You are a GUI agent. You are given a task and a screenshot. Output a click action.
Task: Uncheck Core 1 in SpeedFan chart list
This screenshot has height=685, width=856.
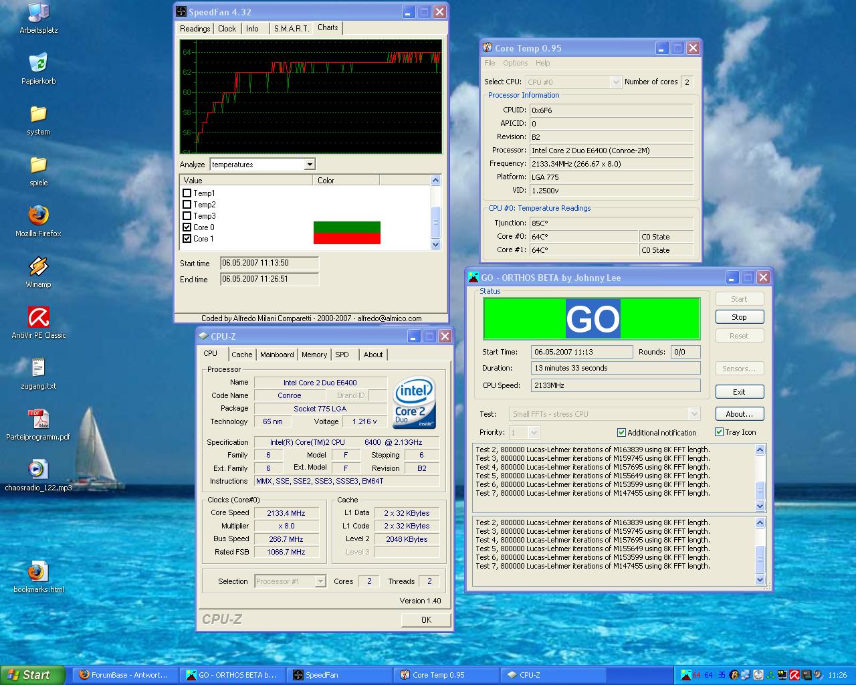pos(187,238)
